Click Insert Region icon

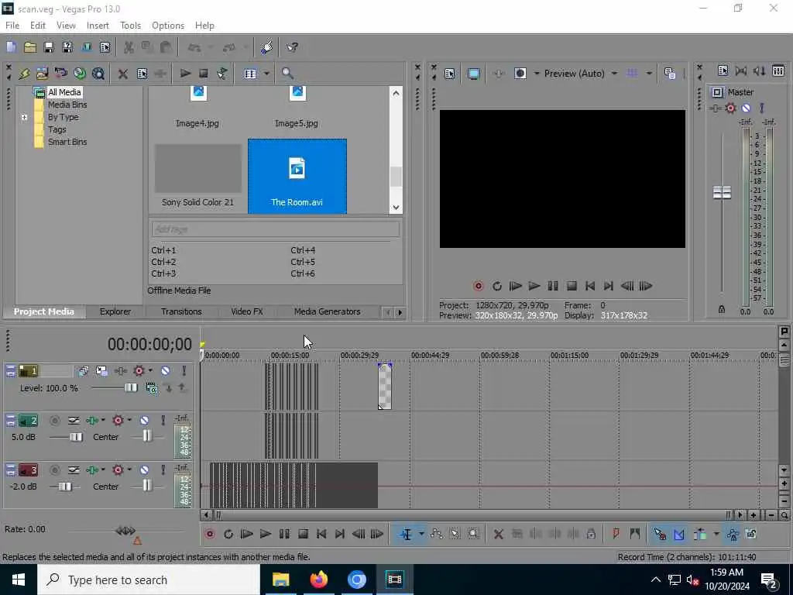coord(635,535)
